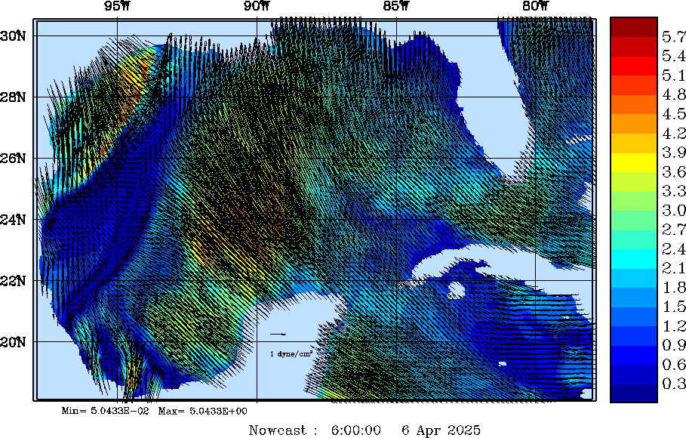
Task: Click the Max= 5.0433E+00 text
Action: 202,412
